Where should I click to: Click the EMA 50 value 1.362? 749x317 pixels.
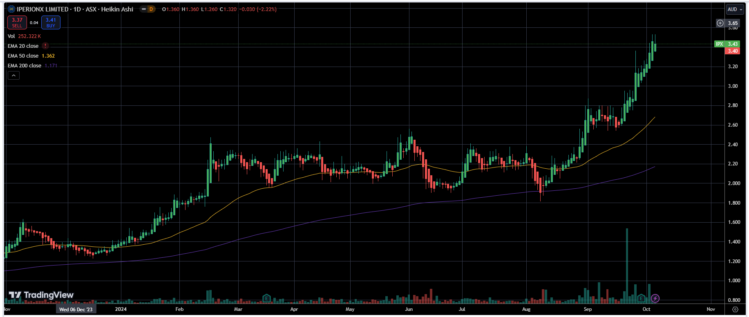pos(48,56)
